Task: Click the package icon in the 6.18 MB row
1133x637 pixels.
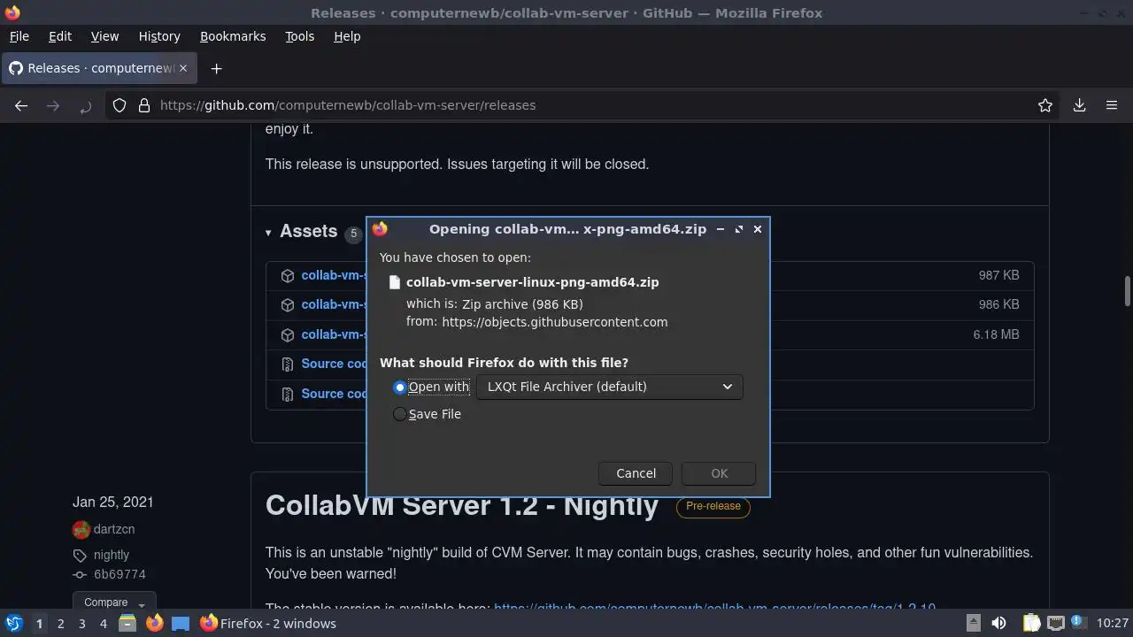Action: [288, 335]
